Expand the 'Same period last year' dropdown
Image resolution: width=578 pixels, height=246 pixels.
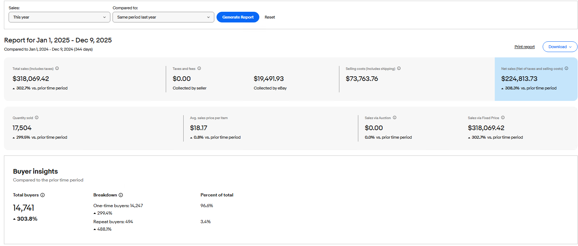pyautogui.click(x=163, y=17)
